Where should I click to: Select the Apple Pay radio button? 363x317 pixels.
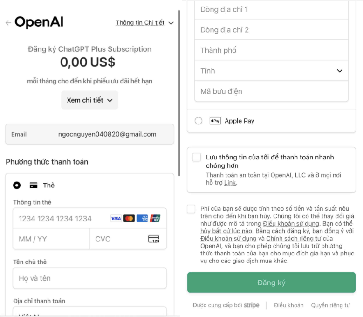(x=199, y=121)
